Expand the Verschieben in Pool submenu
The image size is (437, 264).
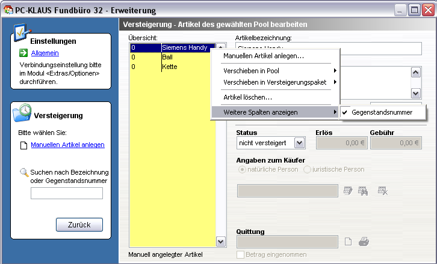[275, 71]
